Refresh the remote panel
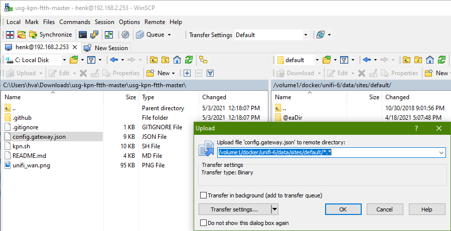The width and height of the screenshot is (451, 231). tap(441, 60)
